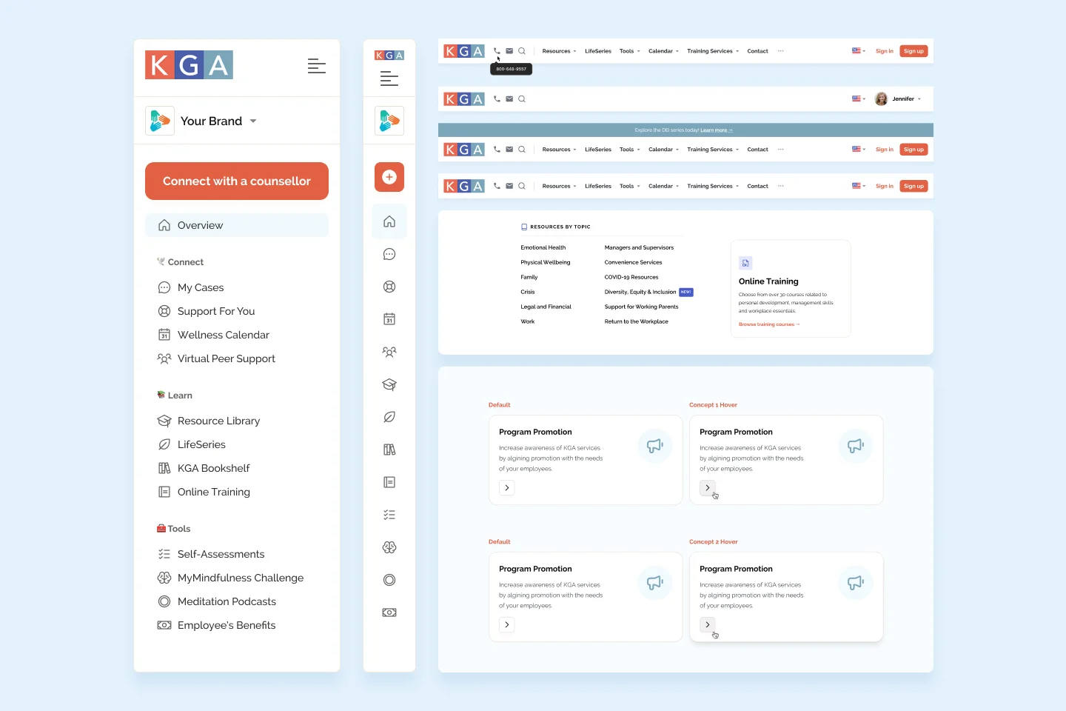Screen dimensions: 1066x711
Task: Click the online training page icon in the collapsed sidebar
Action: pyautogui.click(x=389, y=482)
